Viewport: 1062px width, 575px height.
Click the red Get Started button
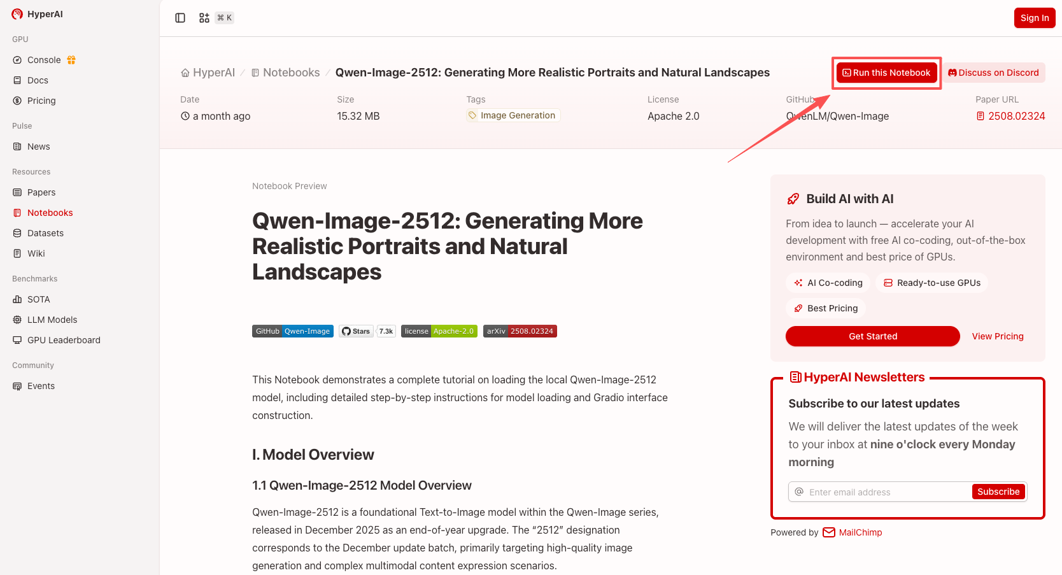tap(872, 336)
